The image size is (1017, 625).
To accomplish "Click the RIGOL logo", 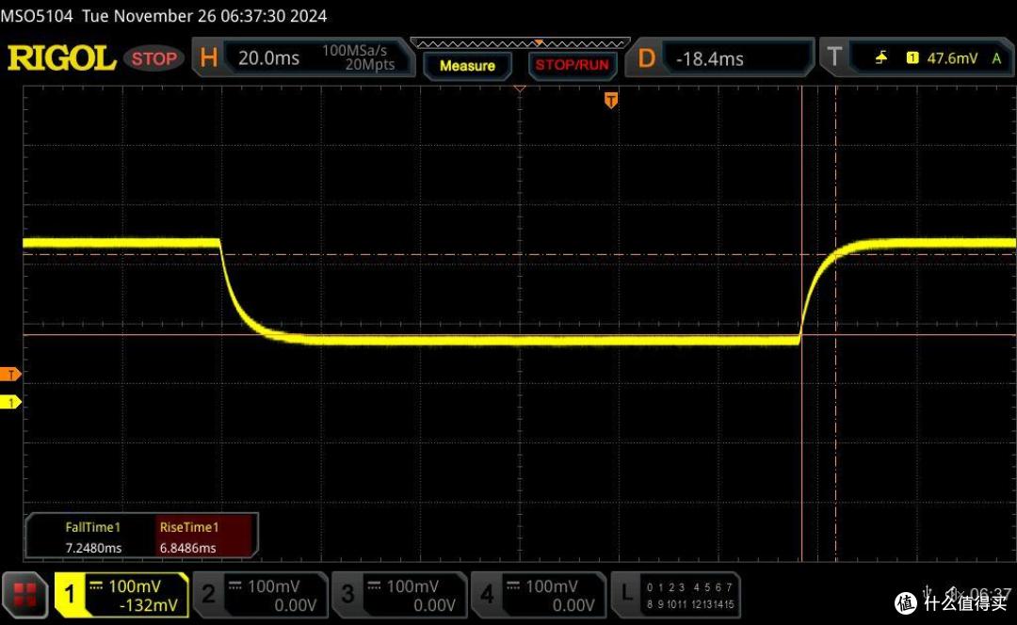I will click(x=61, y=58).
